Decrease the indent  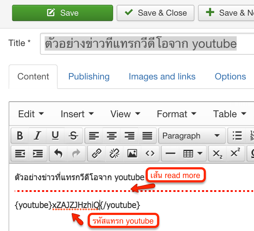tap(20, 153)
